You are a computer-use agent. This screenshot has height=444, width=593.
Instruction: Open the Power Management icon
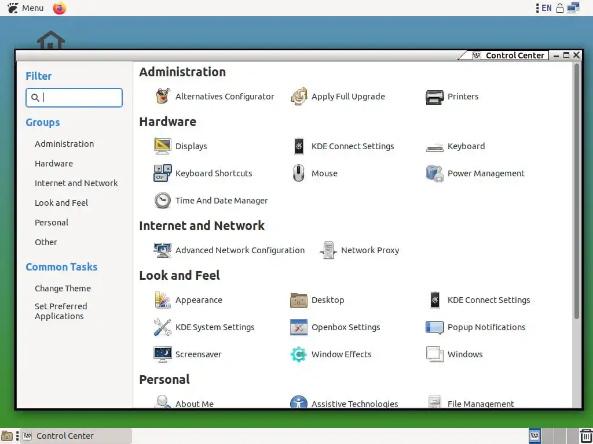tap(434, 173)
